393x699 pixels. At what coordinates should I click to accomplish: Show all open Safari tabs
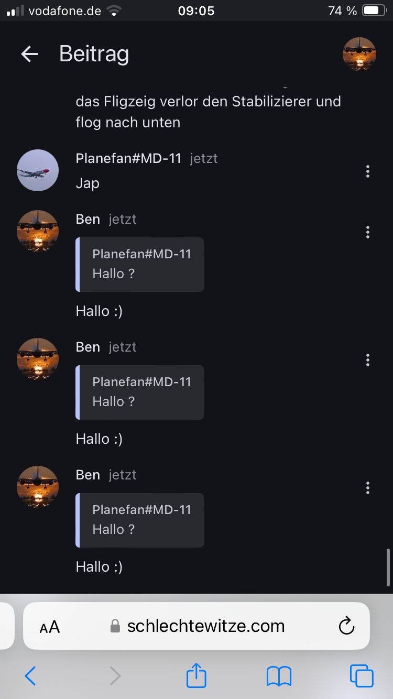pyautogui.click(x=362, y=676)
